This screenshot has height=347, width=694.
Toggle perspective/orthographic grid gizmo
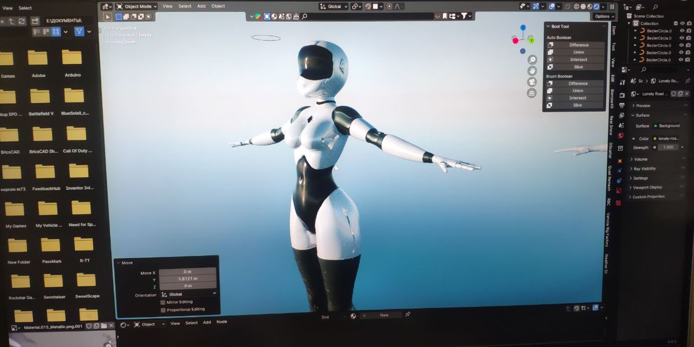point(532,93)
